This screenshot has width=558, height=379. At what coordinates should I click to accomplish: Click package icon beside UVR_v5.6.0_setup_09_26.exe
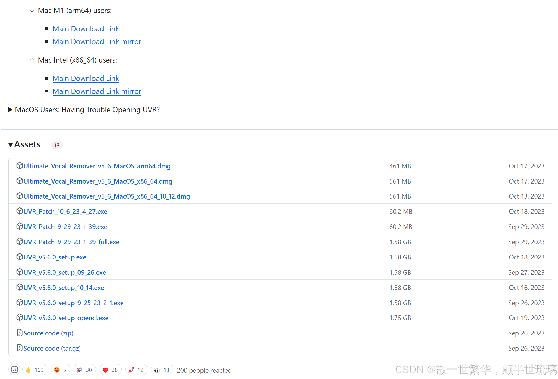click(x=19, y=272)
